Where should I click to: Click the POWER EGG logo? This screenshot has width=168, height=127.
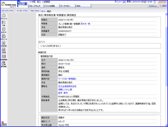(9, 4)
